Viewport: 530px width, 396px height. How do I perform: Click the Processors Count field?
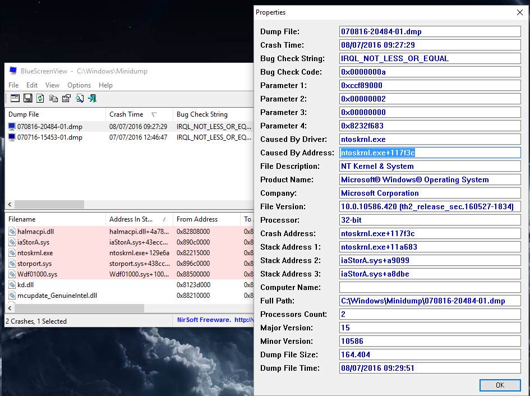[x=430, y=314]
